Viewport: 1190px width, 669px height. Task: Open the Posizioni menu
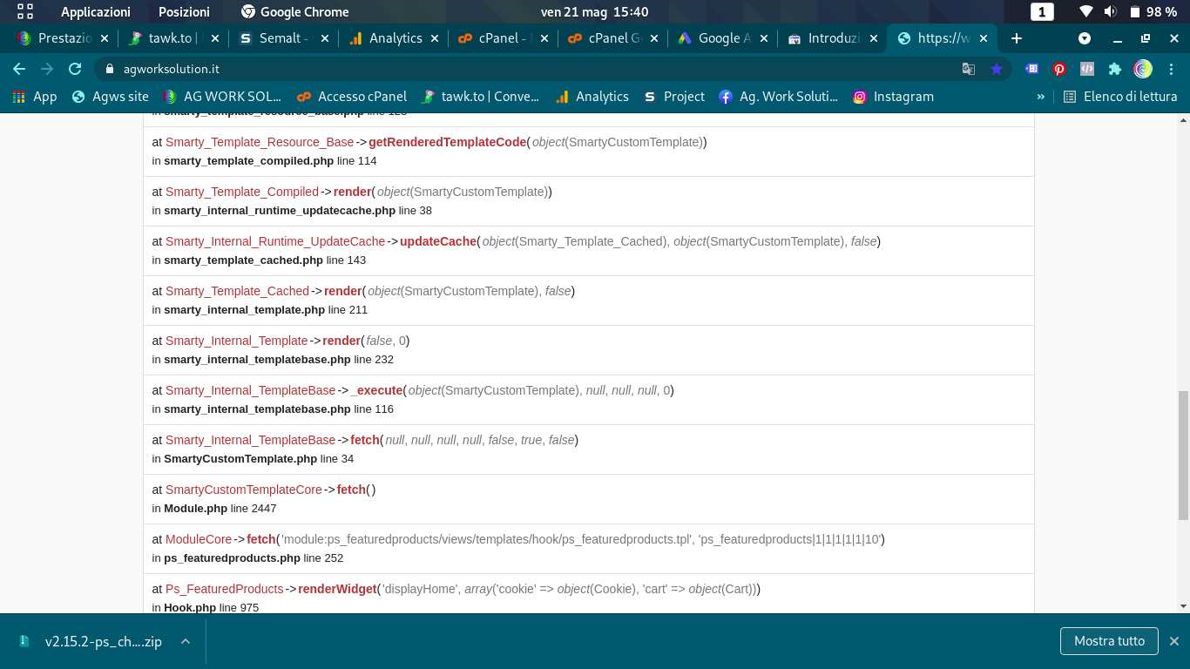pos(184,11)
